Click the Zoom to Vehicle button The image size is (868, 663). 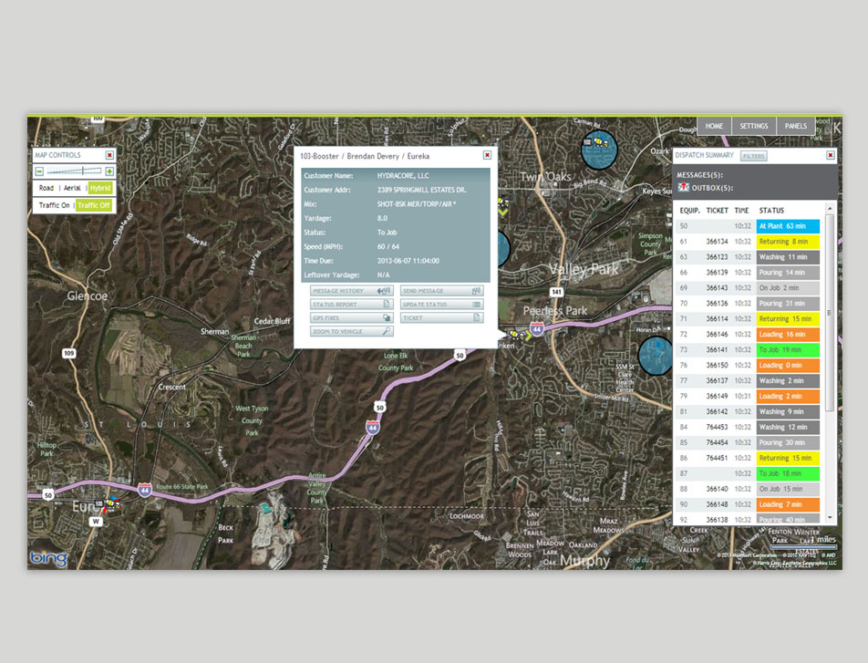click(x=351, y=331)
